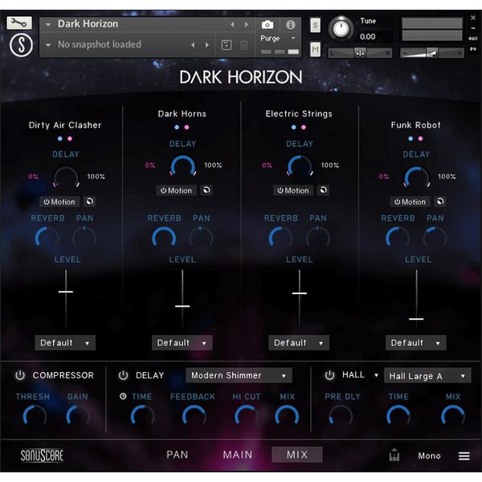The height and width of the screenshot is (482, 482).
Task: Load previous snapshot arrow
Action: (193, 45)
